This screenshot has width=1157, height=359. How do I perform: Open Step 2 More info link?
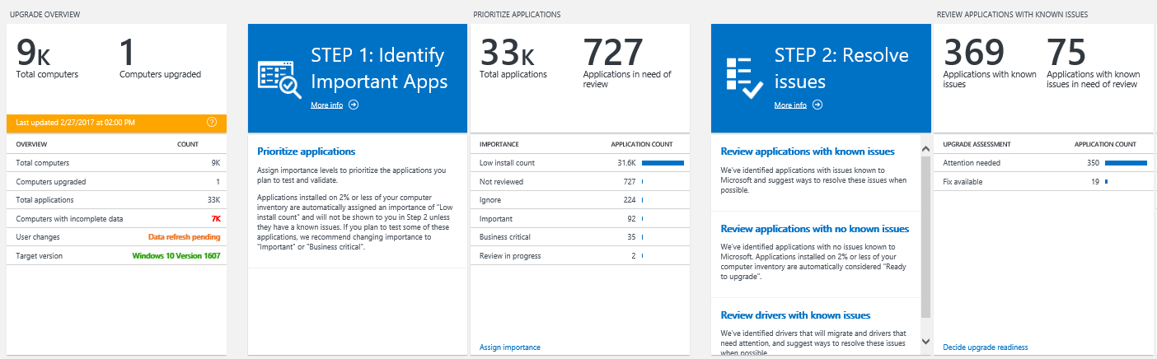coord(790,105)
